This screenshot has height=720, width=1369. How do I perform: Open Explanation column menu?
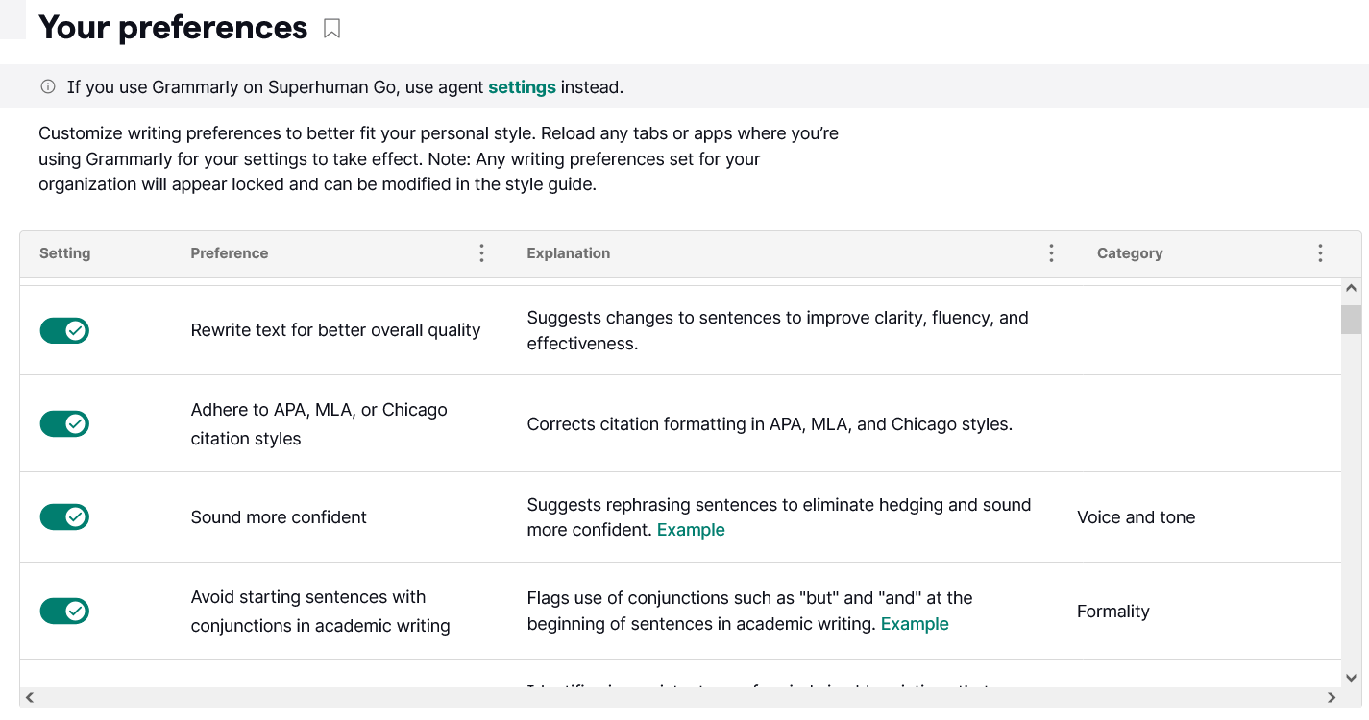1051,253
